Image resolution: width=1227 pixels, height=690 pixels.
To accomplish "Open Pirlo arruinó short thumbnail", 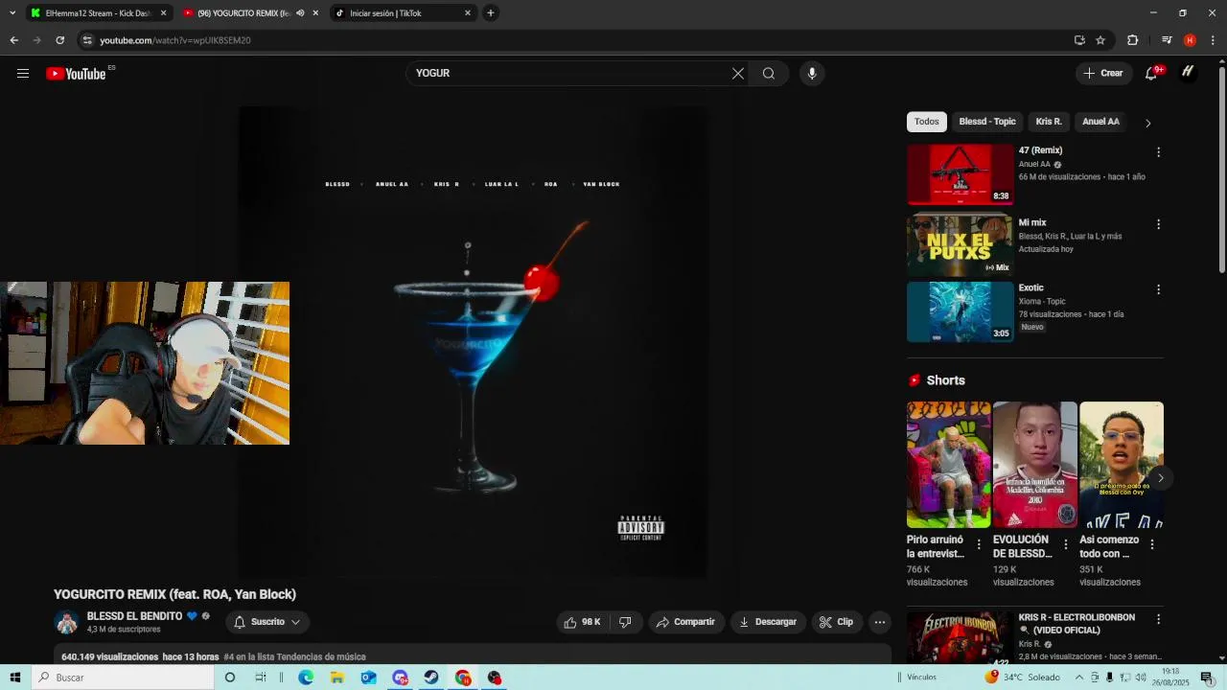I will click(x=949, y=465).
